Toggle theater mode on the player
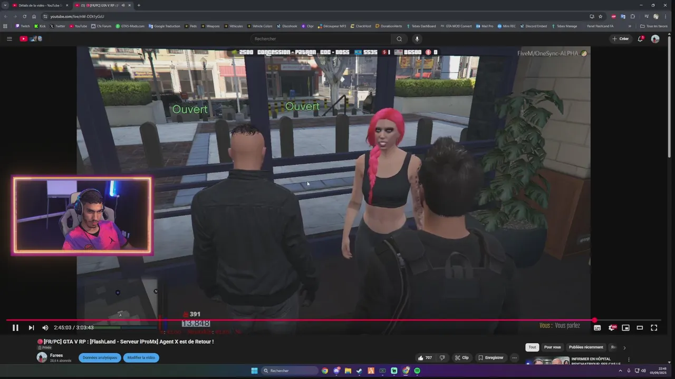Image resolution: width=675 pixels, height=379 pixels. (x=640, y=327)
